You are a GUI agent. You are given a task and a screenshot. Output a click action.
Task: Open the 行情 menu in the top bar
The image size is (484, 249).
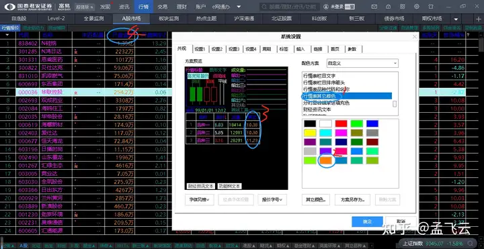(144, 7)
